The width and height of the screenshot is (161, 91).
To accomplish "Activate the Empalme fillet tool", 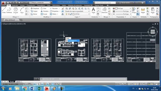I will pyautogui.click(x=54, y=11).
